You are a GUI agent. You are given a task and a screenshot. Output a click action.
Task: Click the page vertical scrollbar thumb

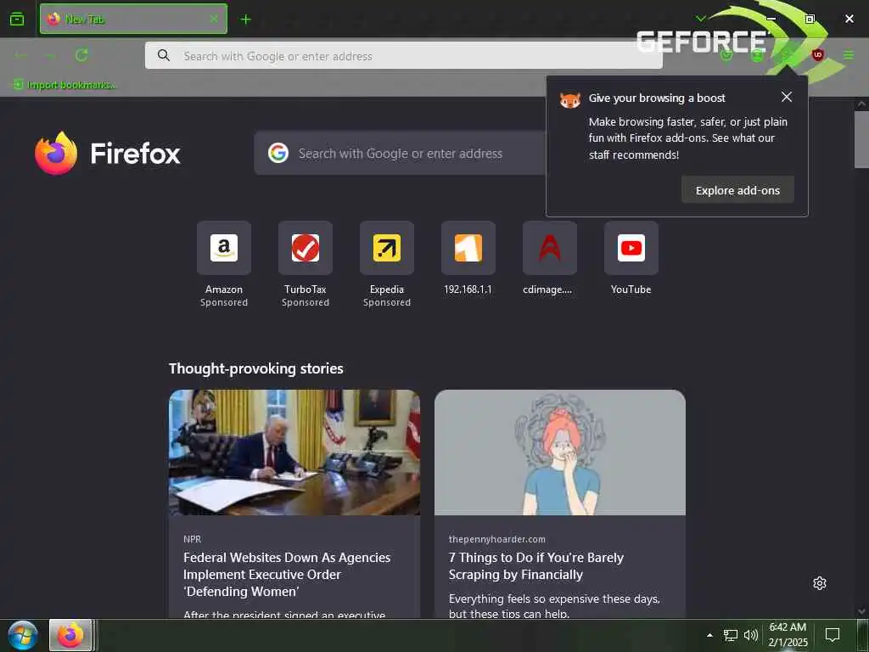[861, 139]
